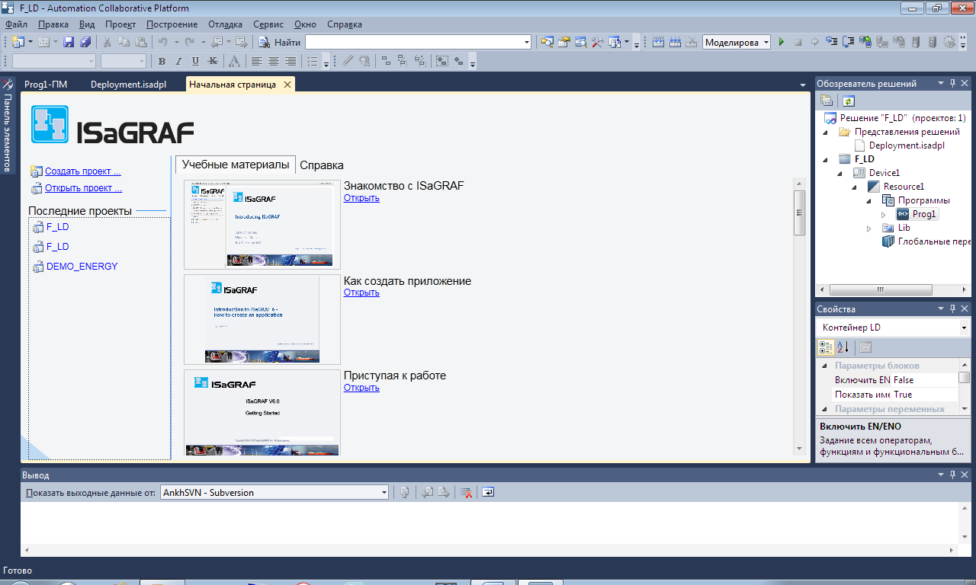Click the Italic formatting icon
The image size is (976, 585).
click(178, 61)
